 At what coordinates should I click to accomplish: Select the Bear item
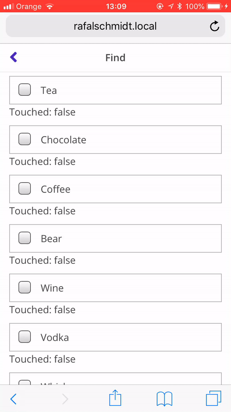coord(24,237)
